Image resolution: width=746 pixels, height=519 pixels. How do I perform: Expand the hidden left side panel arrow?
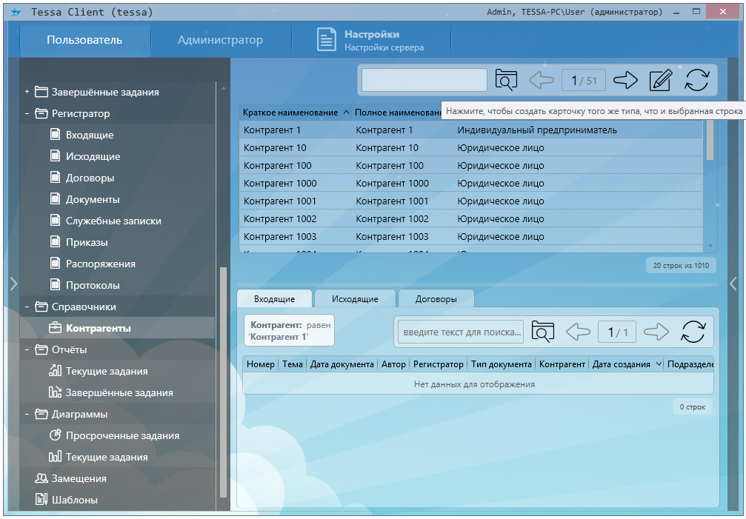(14, 284)
